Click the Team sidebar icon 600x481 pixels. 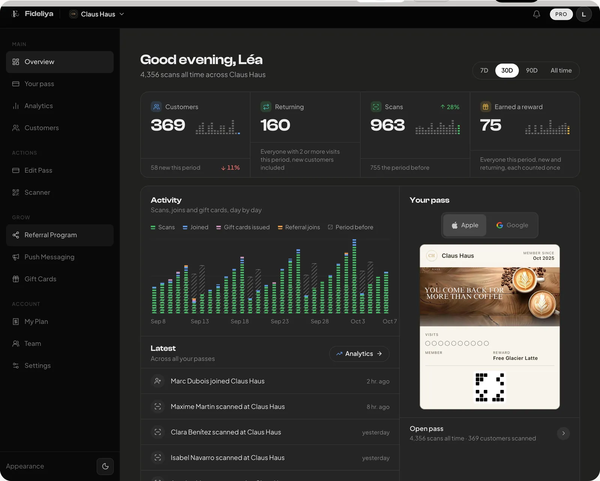coord(16,344)
